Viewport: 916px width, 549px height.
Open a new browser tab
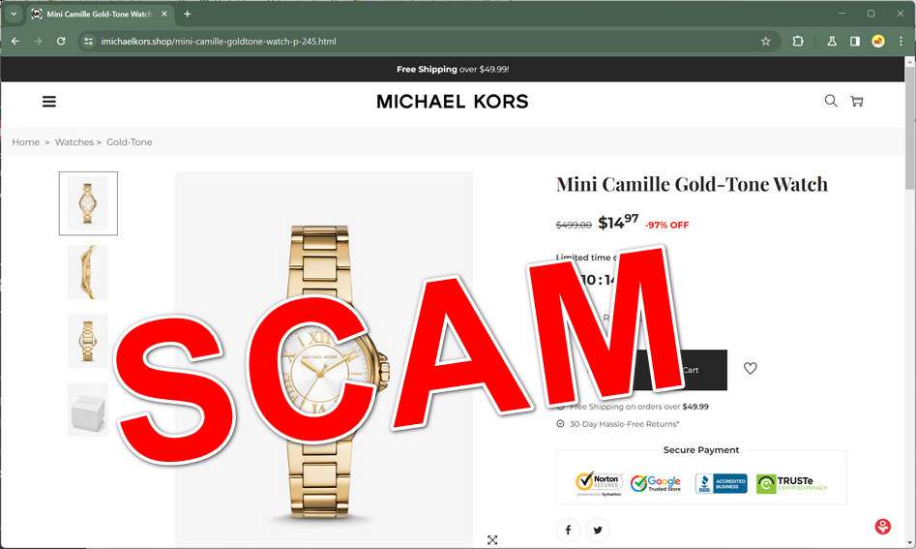pos(187,14)
